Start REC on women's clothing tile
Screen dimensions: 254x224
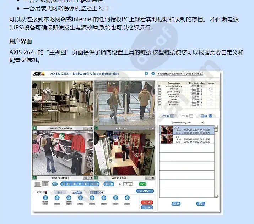click(x=86, y=128)
